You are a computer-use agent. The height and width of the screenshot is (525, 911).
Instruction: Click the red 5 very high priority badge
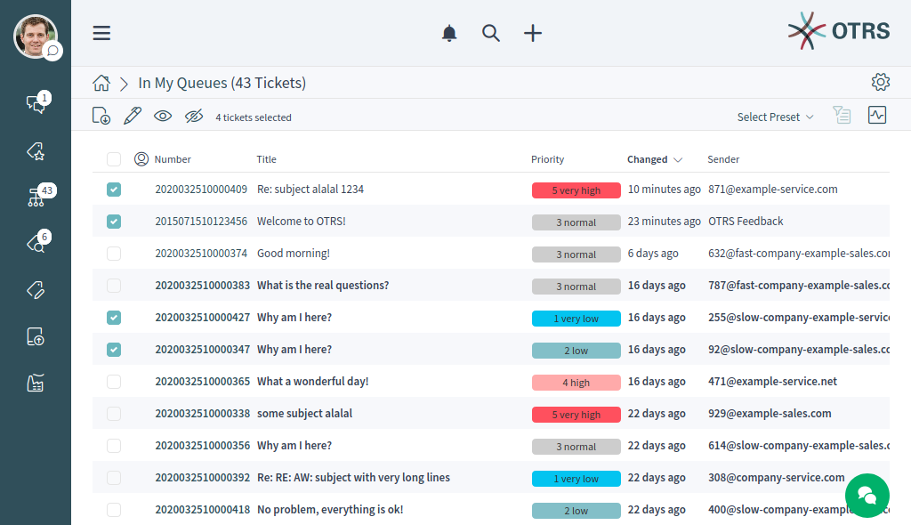click(x=576, y=190)
